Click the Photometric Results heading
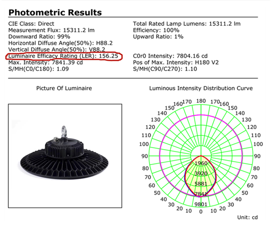Viewport: 272px width, 225px height. (x=55, y=12)
